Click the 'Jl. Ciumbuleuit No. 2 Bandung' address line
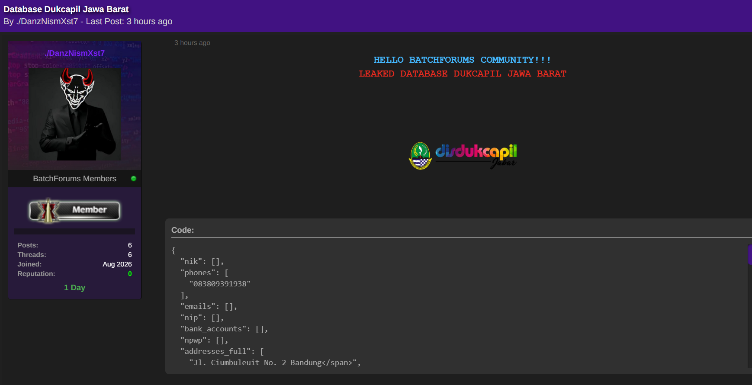Screen dimensions: 752x385 275,363
